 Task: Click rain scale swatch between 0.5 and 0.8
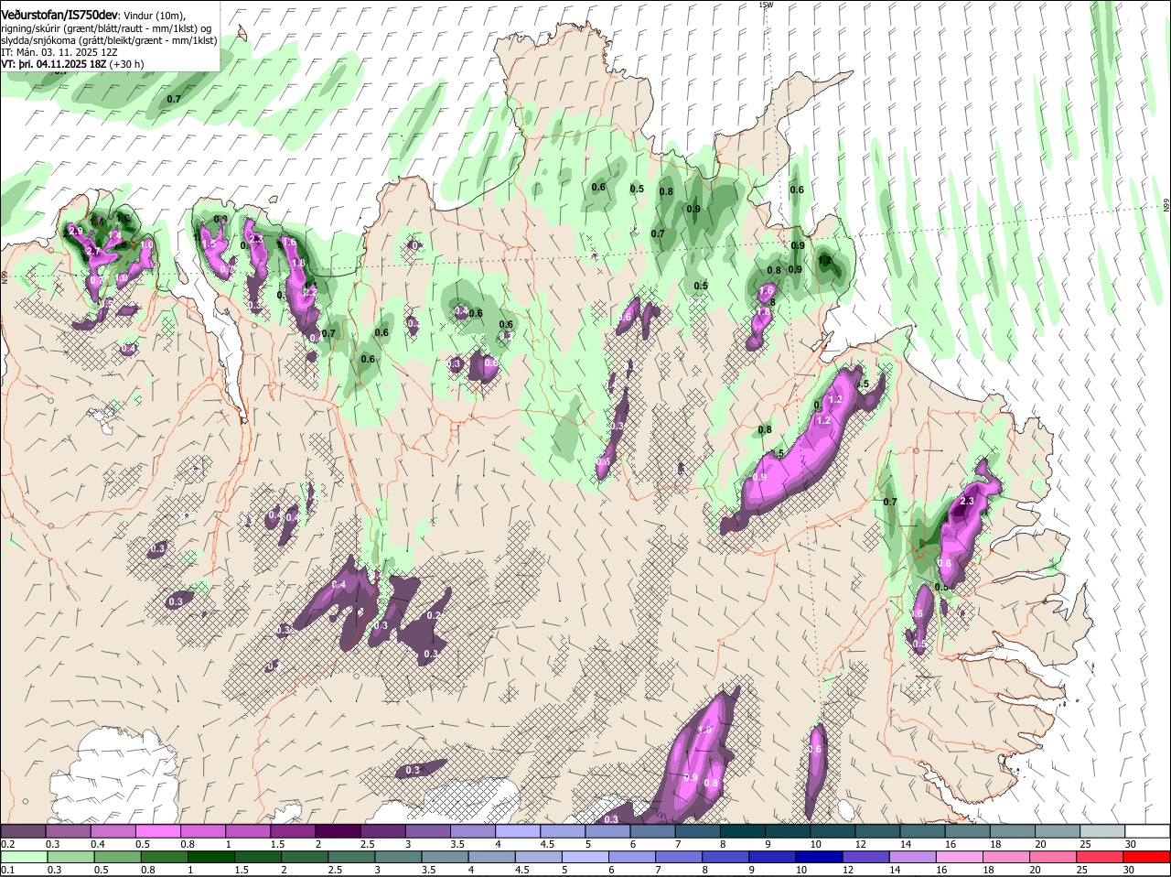pos(117,856)
